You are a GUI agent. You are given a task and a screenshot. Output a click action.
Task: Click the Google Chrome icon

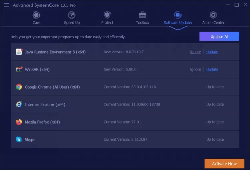pos(19,87)
